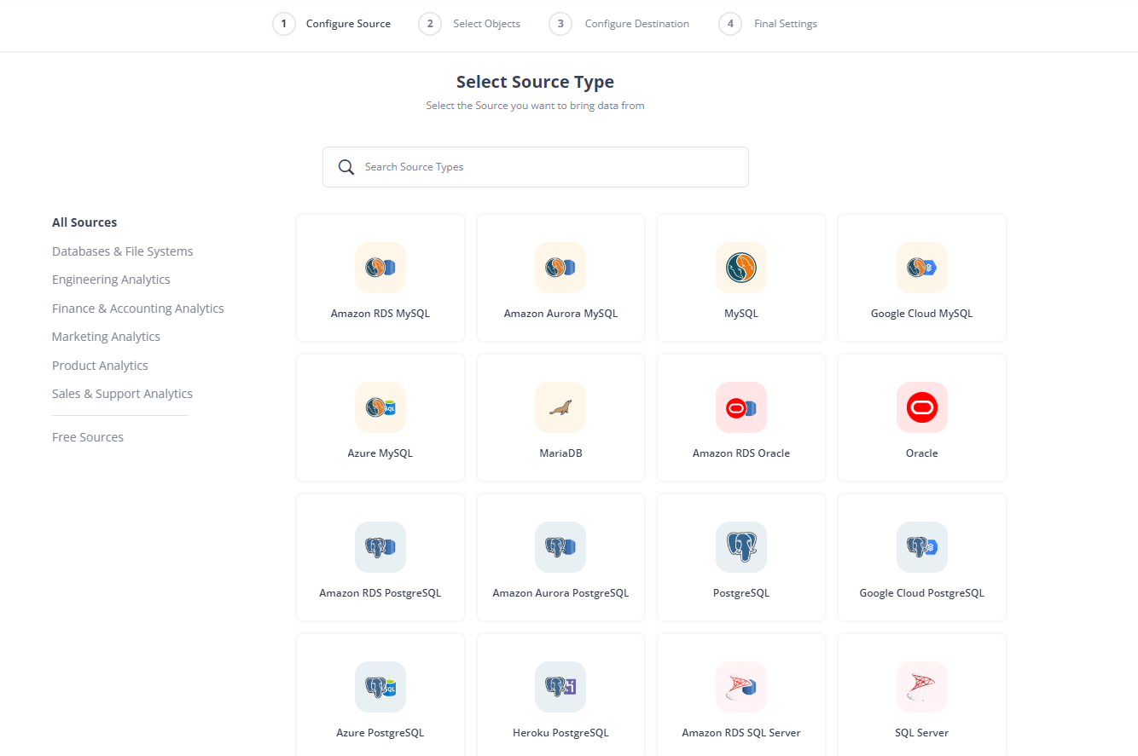The width and height of the screenshot is (1138, 756).
Task: Click the step 3 circle number
Action: [x=560, y=24]
